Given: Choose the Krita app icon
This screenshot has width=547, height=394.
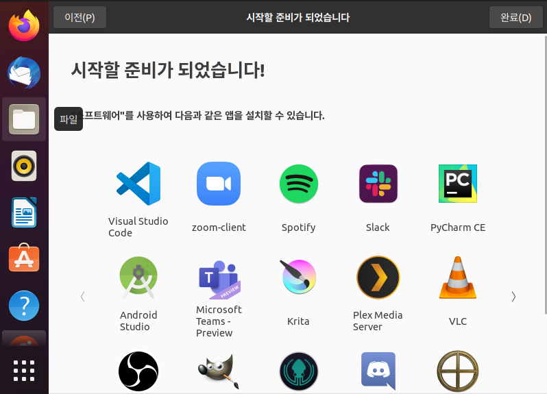Looking at the screenshot, I should pyautogui.click(x=298, y=277).
